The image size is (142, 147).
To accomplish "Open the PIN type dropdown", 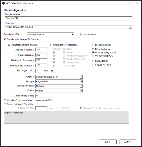I will coord(59,81).
